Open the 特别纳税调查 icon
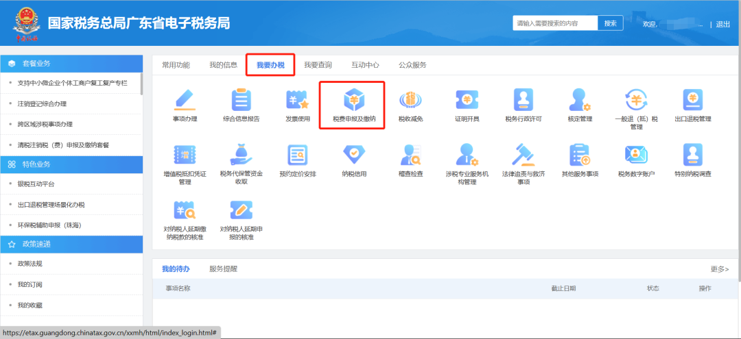The height and width of the screenshot is (339, 741). tap(693, 155)
